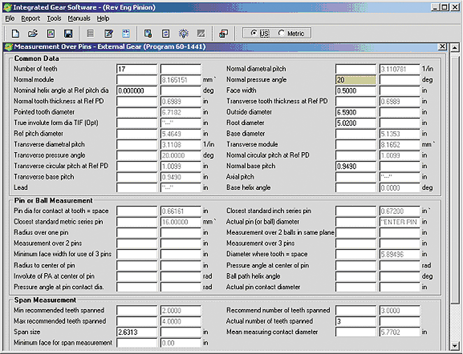This screenshot has width=463, height=354.
Task: Open the File menu
Action: [x=10, y=18]
